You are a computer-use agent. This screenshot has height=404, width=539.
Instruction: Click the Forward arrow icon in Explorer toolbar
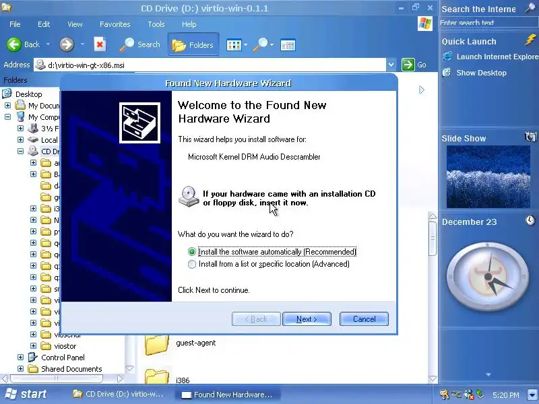tap(67, 44)
